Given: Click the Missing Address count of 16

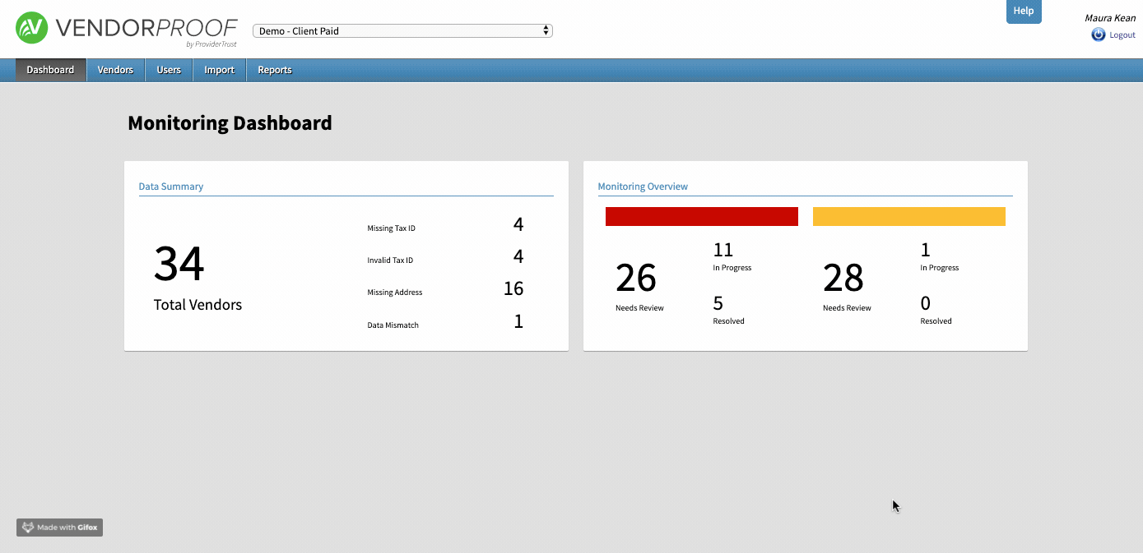Looking at the screenshot, I should pos(513,289).
